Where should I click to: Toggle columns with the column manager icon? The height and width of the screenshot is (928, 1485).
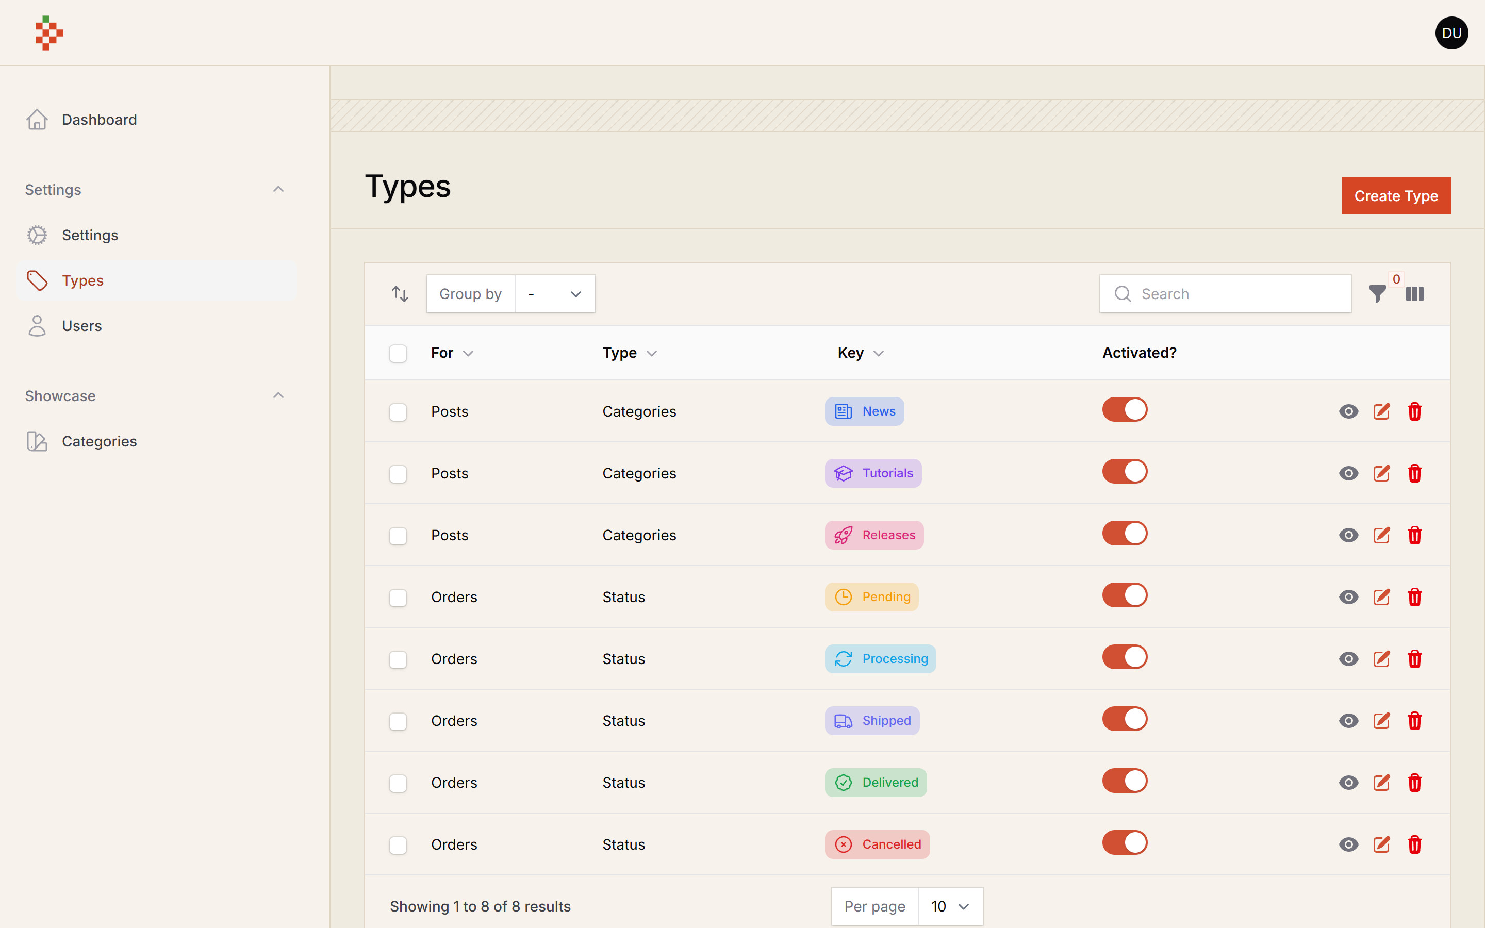click(1414, 294)
